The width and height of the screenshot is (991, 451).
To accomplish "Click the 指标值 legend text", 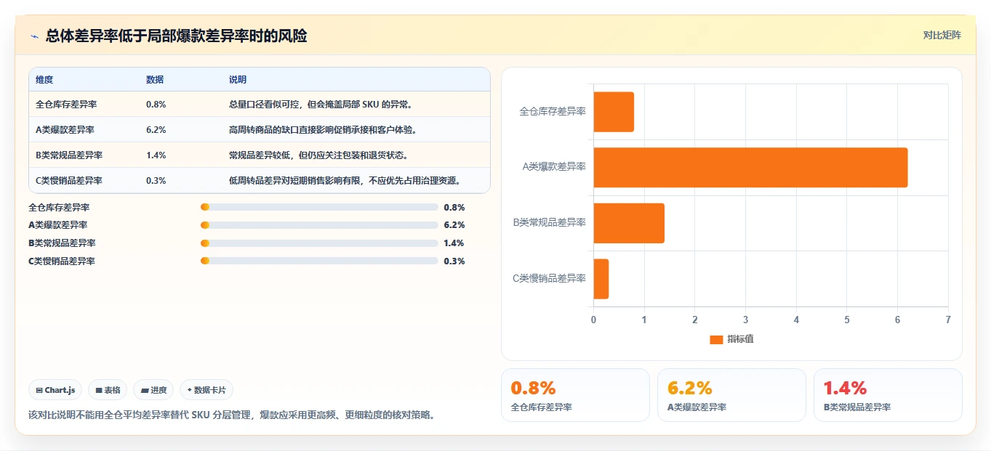I will (x=740, y=339).
